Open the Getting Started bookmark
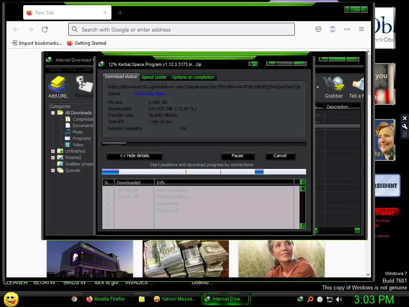This screenshot has width=409, height=307. [x=87, y=43]
